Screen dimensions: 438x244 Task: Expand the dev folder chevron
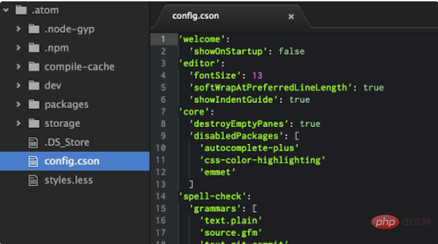click(18, 85)
